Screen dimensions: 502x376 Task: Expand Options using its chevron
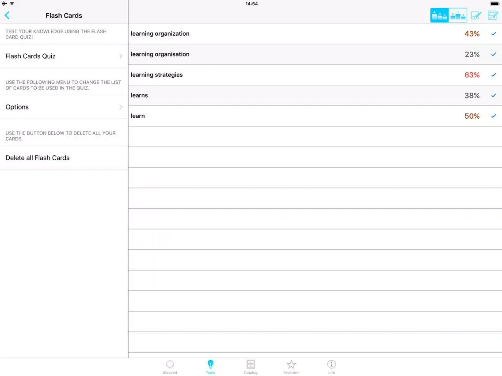coord(121,107)
